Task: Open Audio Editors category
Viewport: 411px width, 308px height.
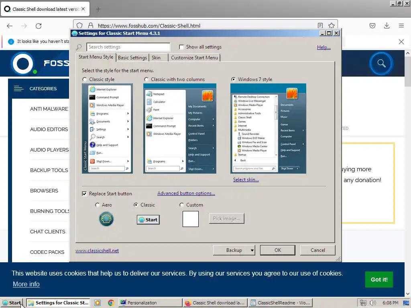Action: (49, 130)
